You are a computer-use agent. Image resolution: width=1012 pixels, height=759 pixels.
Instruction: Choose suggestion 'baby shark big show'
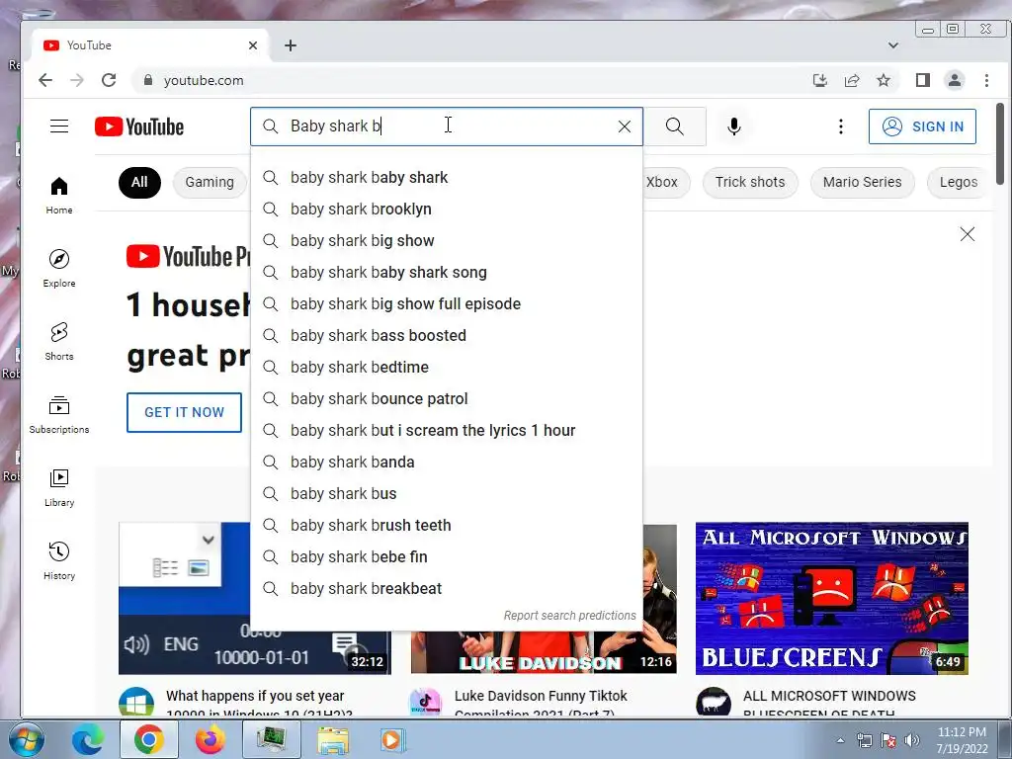[x=447, y=241]
